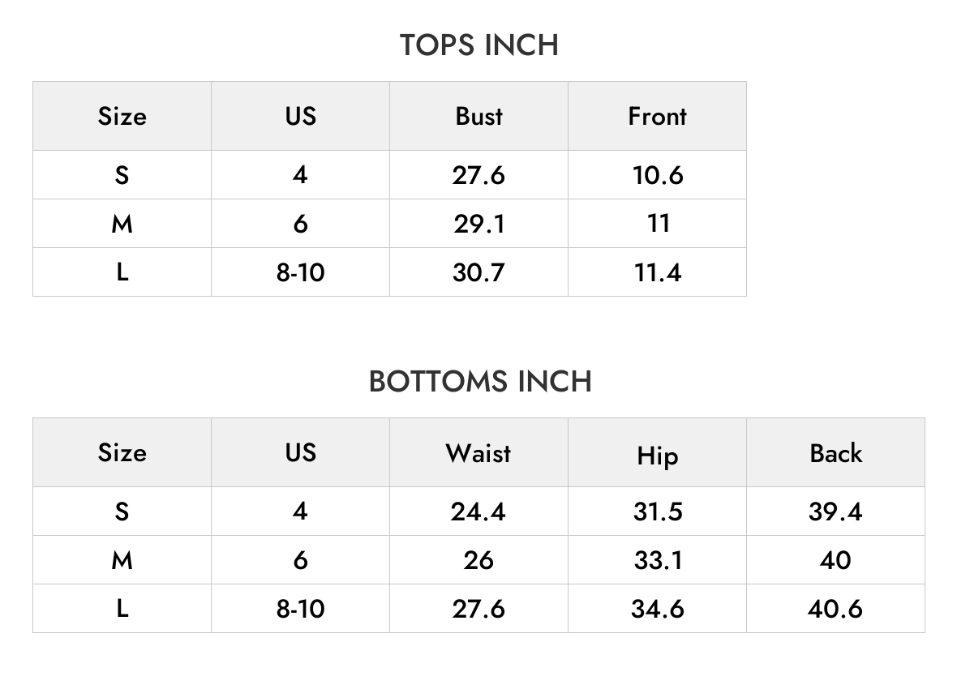This screenshot has height=689, width=957.
Task: Select the 27.6 bust value for size S
Action: click(x=479, y=175)
